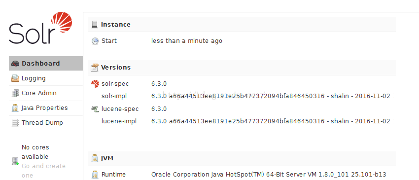Click the Logging folder icon
The width and height of the screenshot is (419, 180).
15,78
